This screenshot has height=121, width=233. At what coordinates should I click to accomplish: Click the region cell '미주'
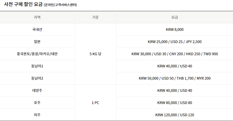[37, 115]
